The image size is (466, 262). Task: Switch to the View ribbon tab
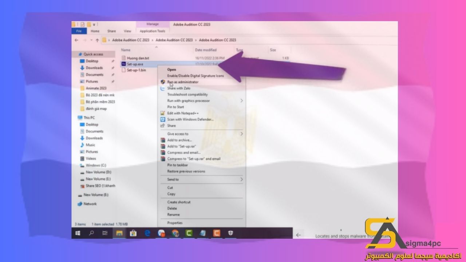pyautogui.click(x=127, y=31)
